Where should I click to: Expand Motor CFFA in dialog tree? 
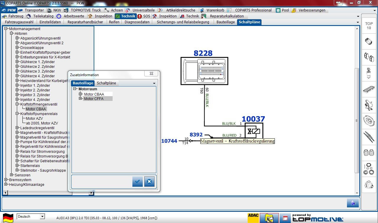[80, 99]
